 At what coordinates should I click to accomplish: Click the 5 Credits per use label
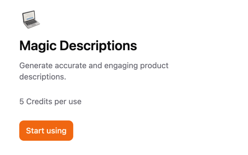pos(50,102)
